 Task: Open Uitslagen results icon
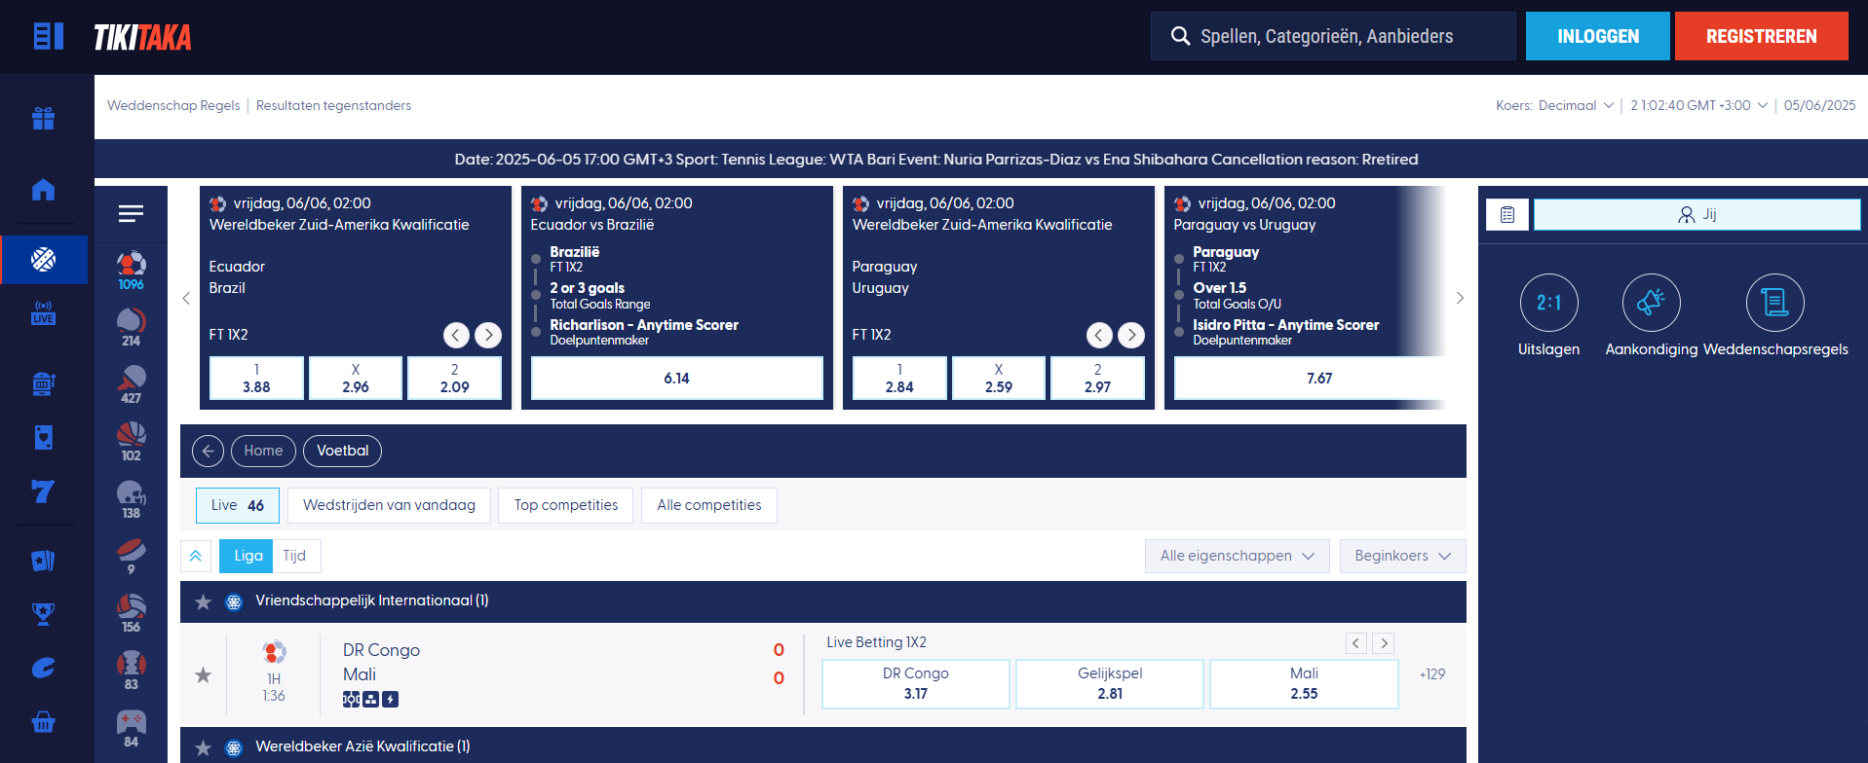click(1548, 303)
